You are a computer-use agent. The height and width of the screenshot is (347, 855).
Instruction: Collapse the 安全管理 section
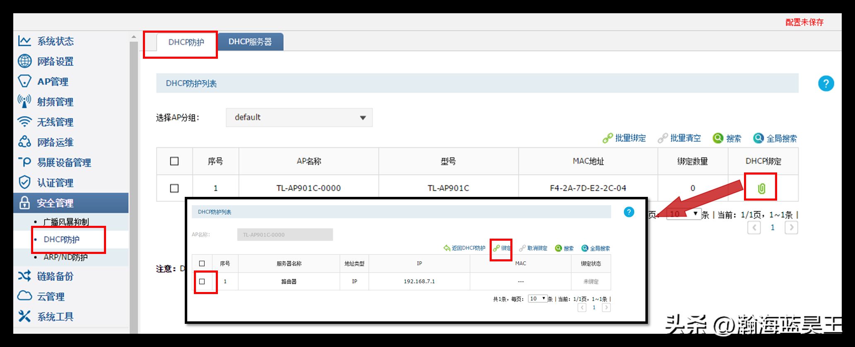click(71, 203)
